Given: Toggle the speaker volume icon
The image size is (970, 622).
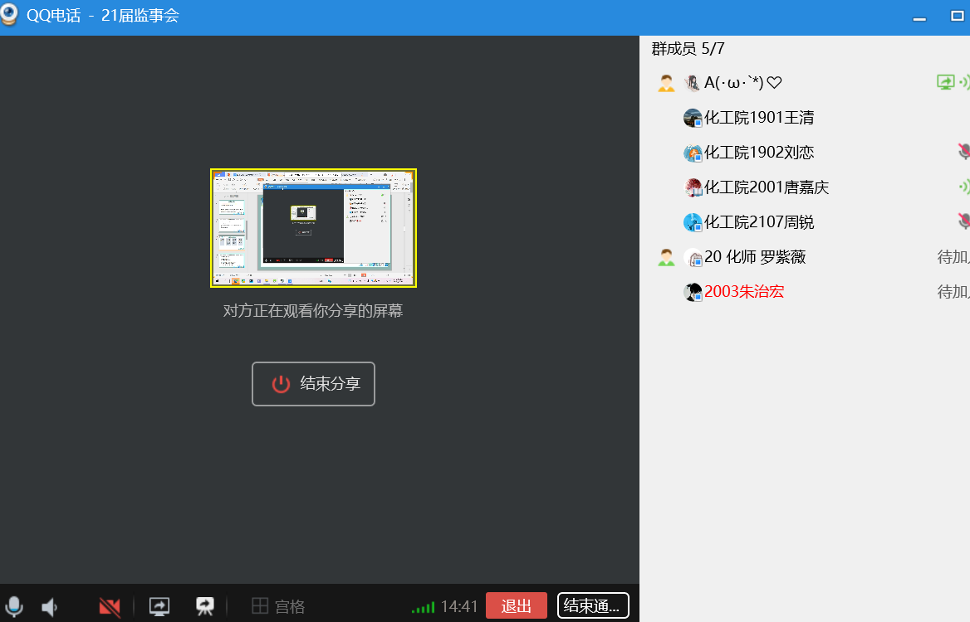Looking at the screenshot, I should 50,607.
